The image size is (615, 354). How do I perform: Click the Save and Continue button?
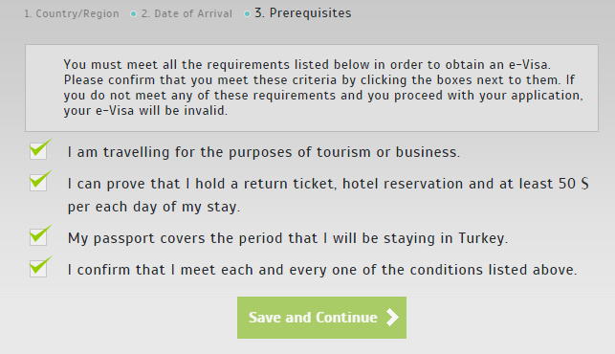pyautogui.click(x=321, y=318)
